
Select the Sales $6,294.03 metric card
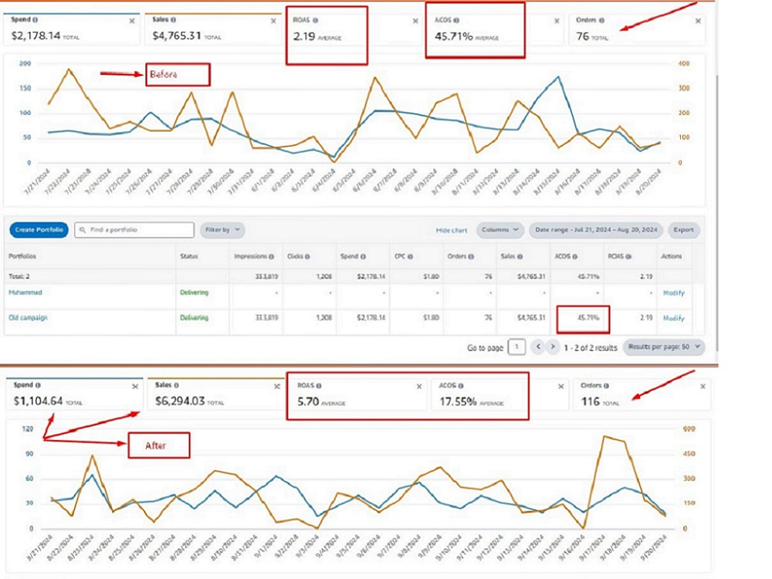tap(216, 394)
